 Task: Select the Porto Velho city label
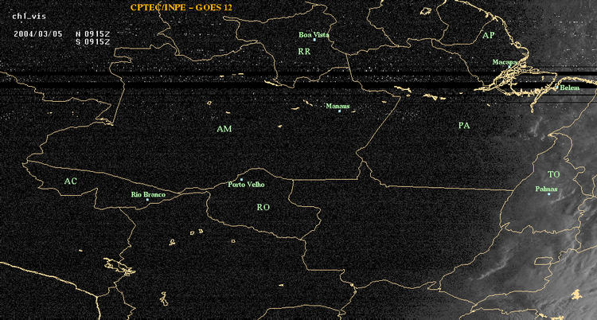pos(246,185)
